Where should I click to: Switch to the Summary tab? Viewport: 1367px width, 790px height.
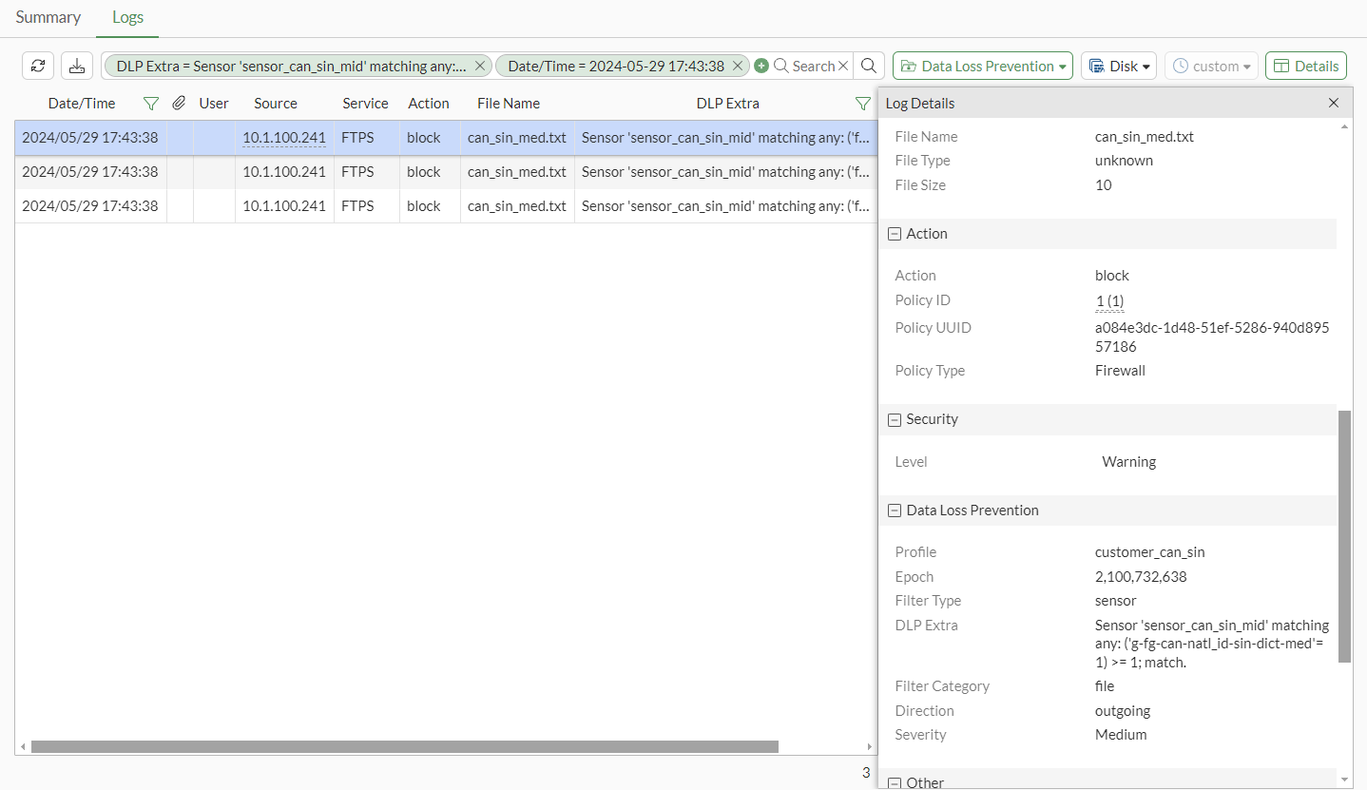(48, 17)
